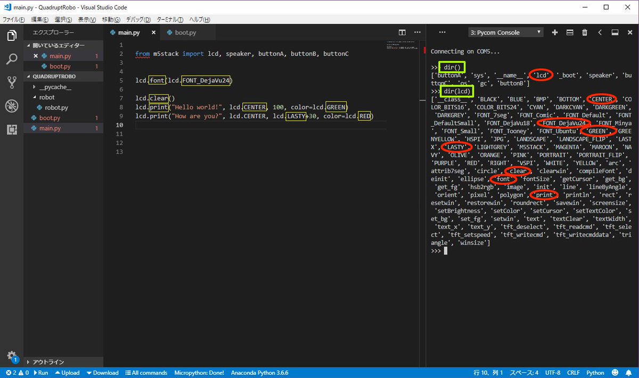Click the VS Code logo in title bar
The image size is (639, 378).
click(7, 7)
